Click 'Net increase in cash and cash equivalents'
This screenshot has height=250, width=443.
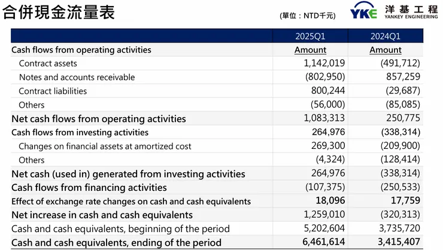tap(102, 215)
